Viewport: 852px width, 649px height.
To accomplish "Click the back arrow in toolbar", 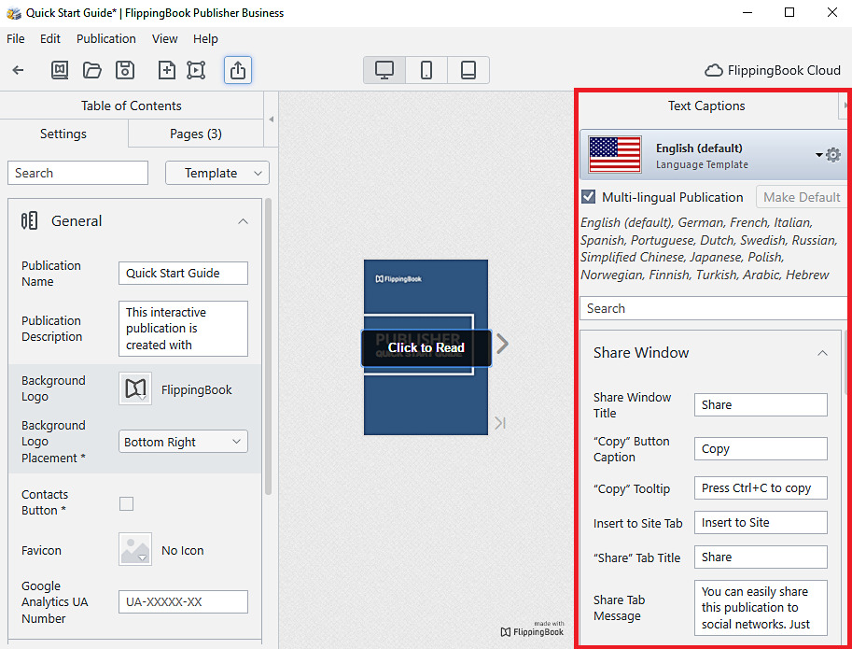I will tap(18, 70).
